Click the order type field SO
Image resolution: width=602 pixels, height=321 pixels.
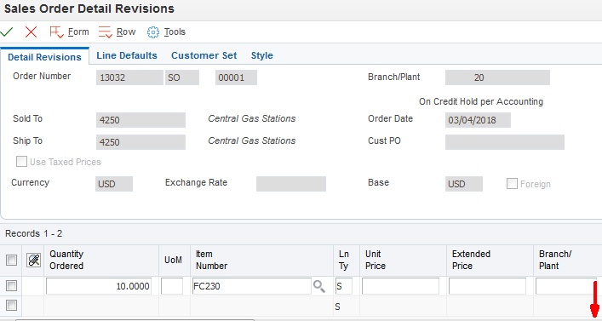pos(182,77)
